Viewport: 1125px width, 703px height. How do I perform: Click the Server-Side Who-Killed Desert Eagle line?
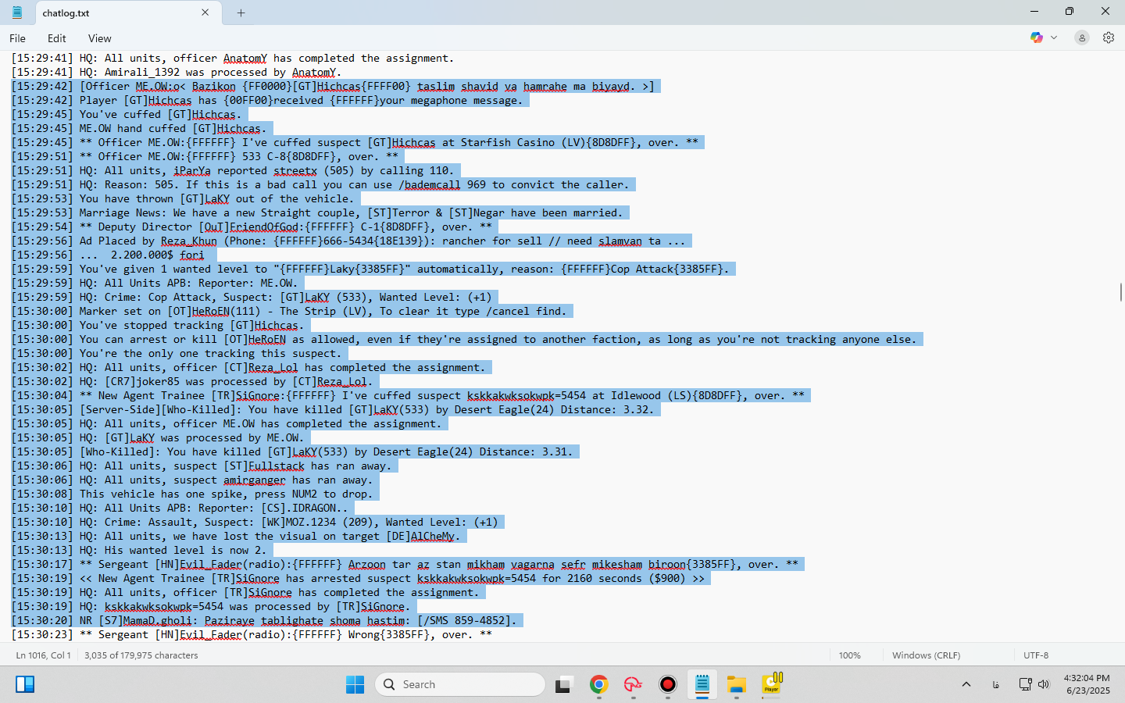click(333, 409)
